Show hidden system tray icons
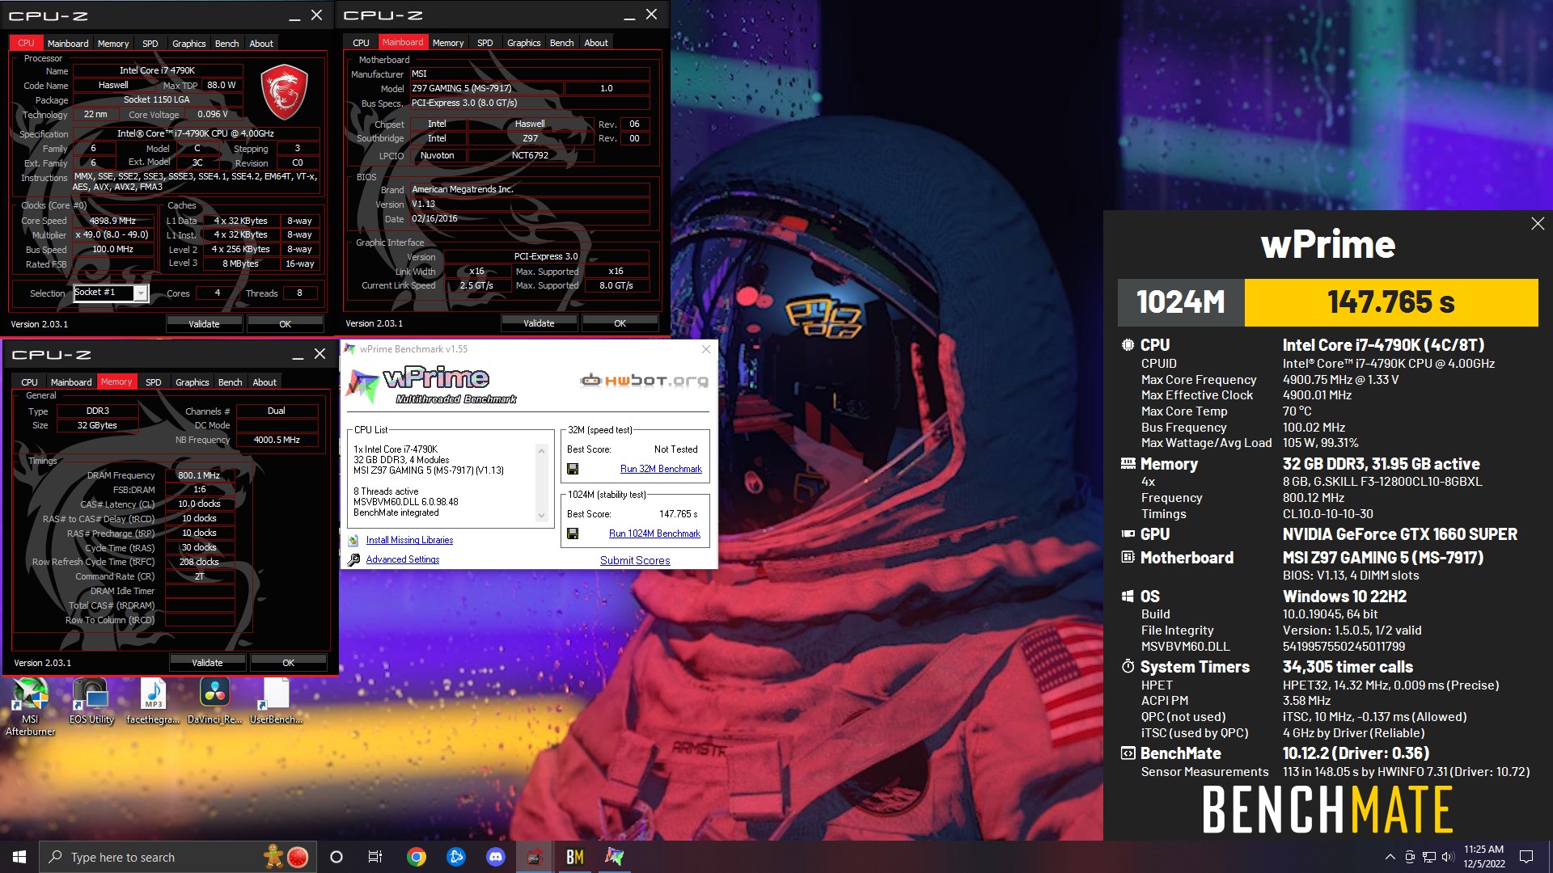The height and width of the screenshot is (873, 1553). pyautogui.click(x=1390, y=857)
